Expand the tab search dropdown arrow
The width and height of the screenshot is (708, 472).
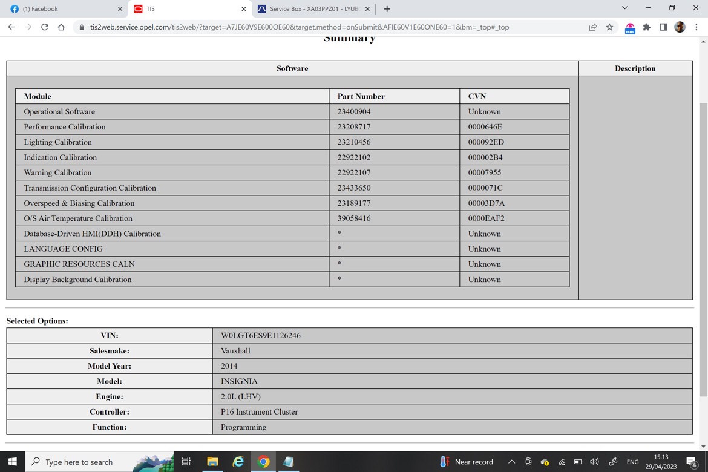click(624, 8)
